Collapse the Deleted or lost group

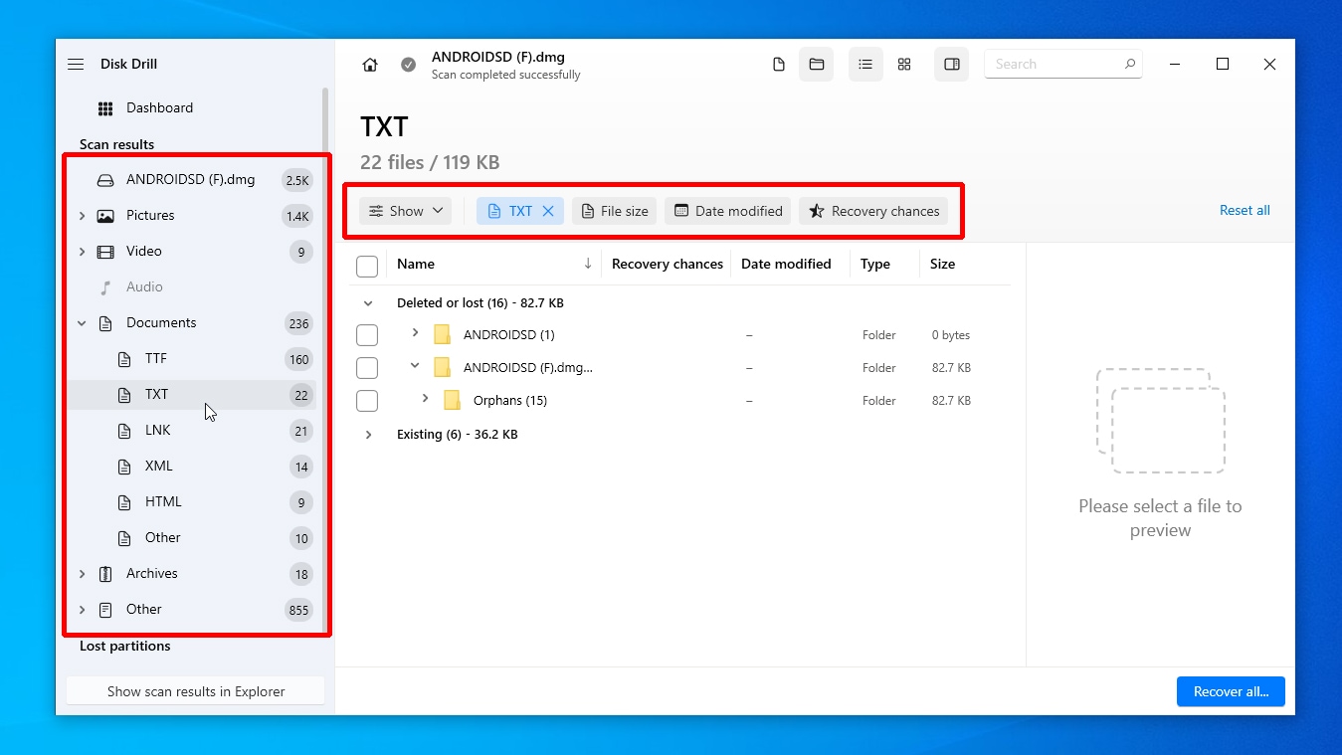(x=368, y=303)
